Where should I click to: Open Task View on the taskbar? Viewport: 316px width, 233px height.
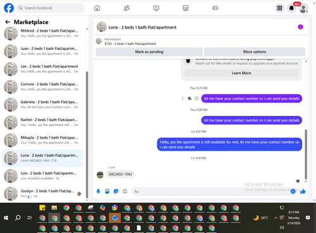click(30, 218)
